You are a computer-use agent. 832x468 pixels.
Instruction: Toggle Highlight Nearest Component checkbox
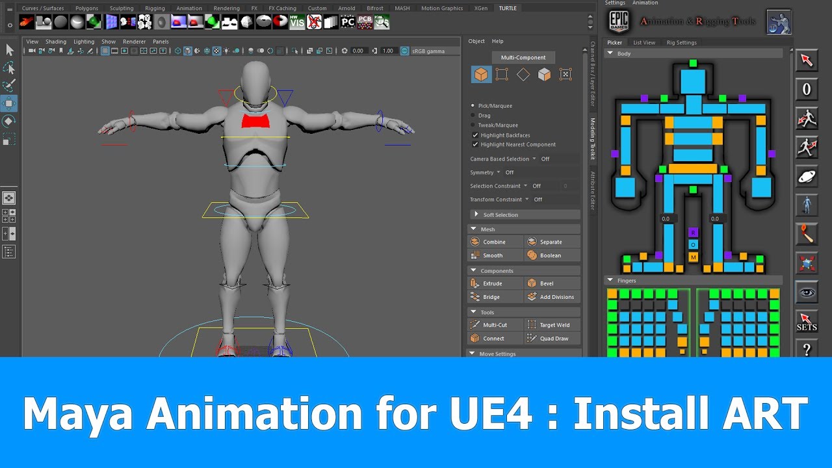click(x=475, y=144)
